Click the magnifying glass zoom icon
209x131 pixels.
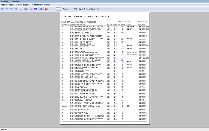[x=21, y=9]
